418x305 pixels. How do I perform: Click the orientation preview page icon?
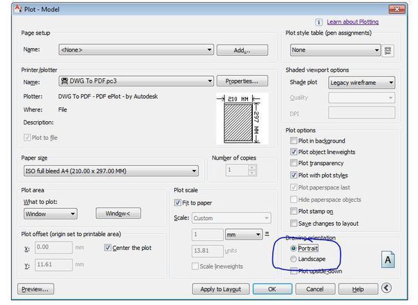point(389,260)
